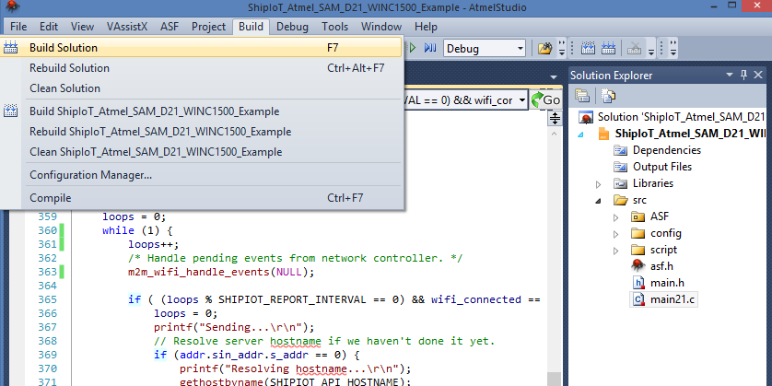Open the Edit menu
772x386 pixels.
coord(49,26)
